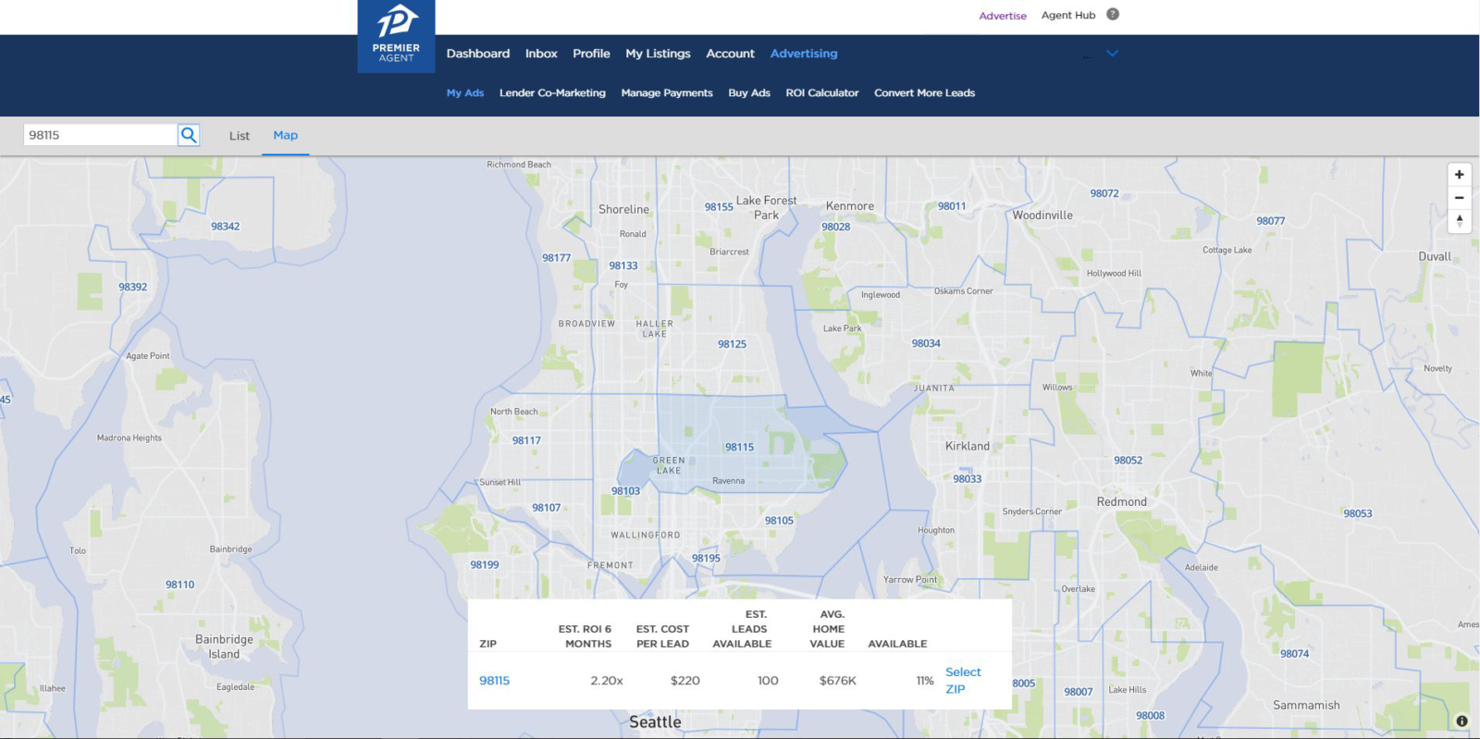Click the $220 cost per lead value
This screenshot has width=1480, height=739.
tap(684, 681)
